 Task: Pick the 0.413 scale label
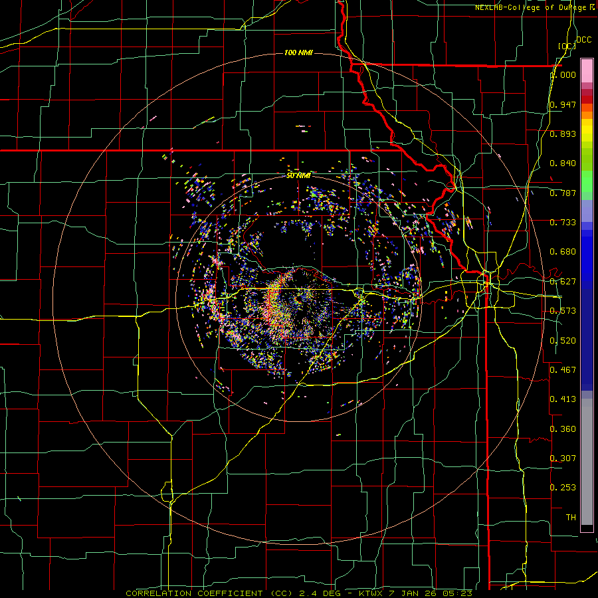pyautogui.click(x=563, y=399)
